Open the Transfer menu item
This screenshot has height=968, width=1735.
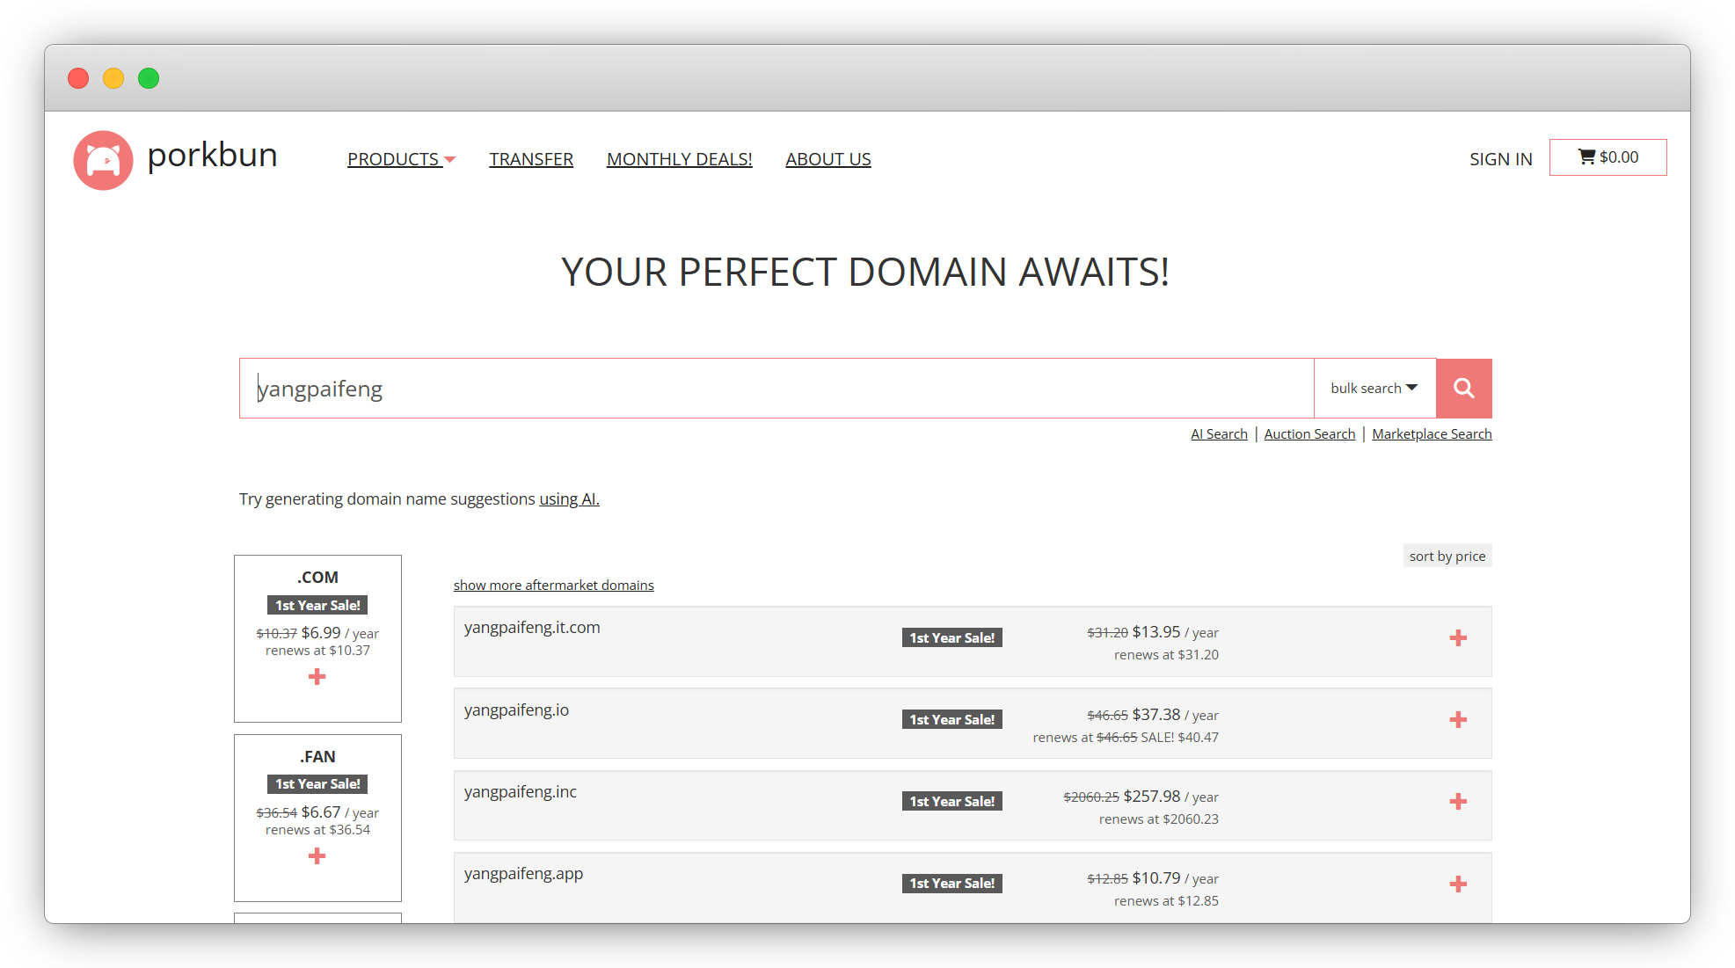(531, 159)
